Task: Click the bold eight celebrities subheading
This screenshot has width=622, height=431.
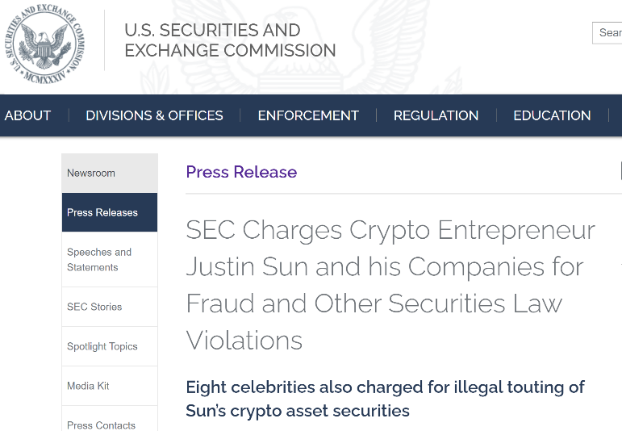Action: click(x=385, y=399)
